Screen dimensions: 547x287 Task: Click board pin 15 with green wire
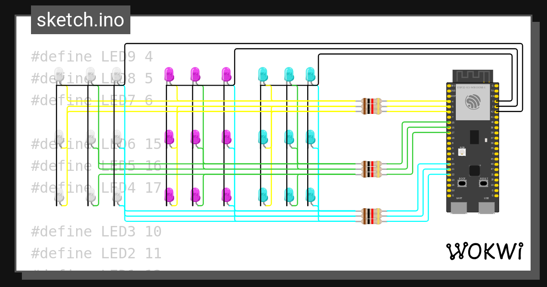click(449, 122)
